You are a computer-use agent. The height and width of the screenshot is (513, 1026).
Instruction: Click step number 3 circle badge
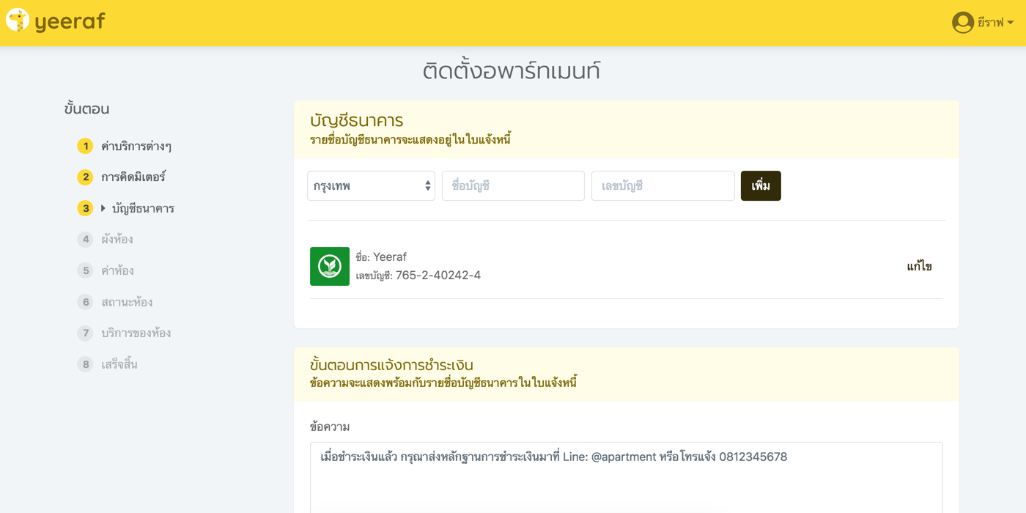tap(85, 208)
